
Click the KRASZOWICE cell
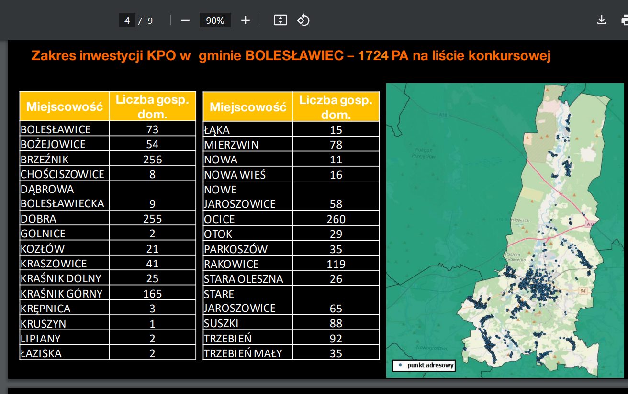[64, 263]
